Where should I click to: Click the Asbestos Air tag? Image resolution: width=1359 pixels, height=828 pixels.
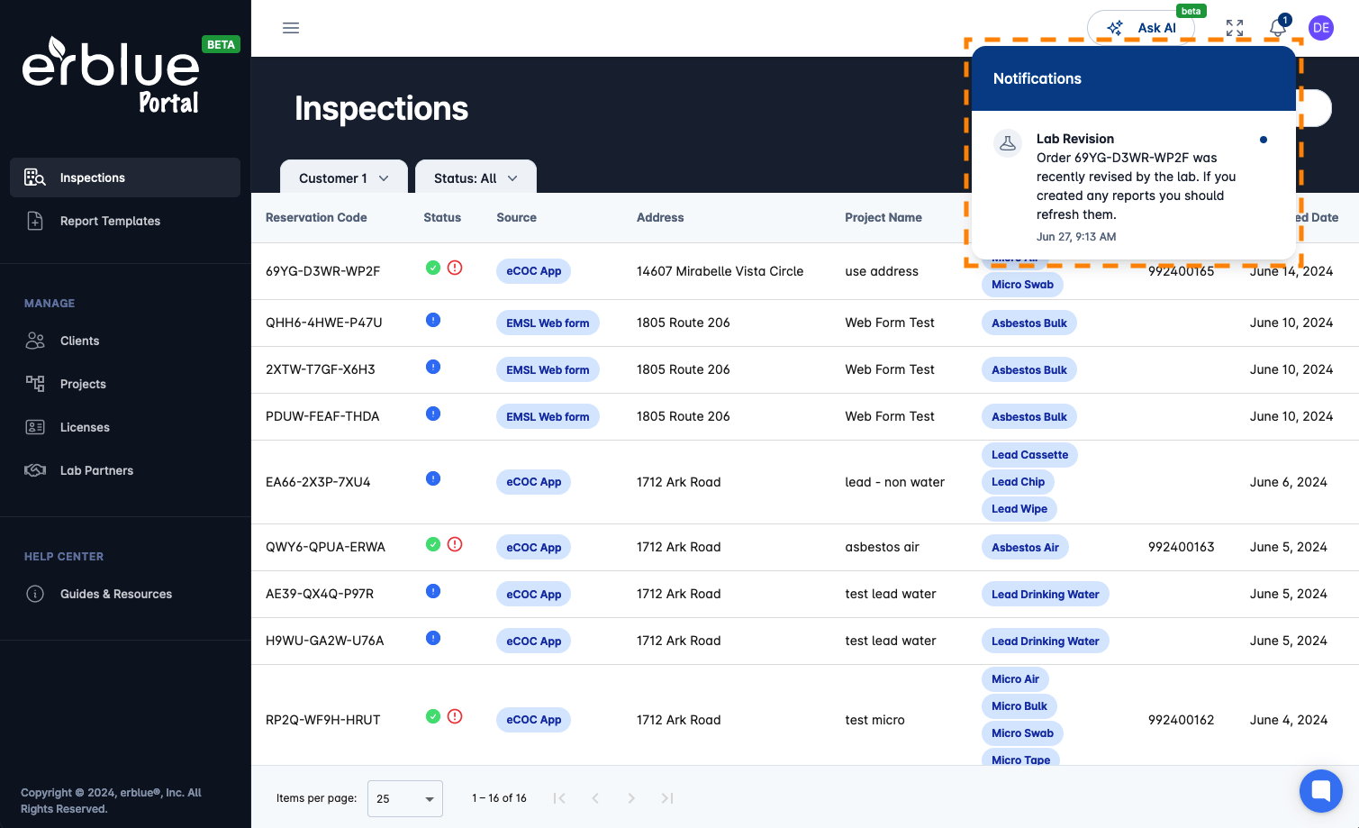[x=1025, y=548]
